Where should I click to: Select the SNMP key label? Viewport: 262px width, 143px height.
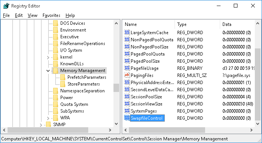click(59, 125)
